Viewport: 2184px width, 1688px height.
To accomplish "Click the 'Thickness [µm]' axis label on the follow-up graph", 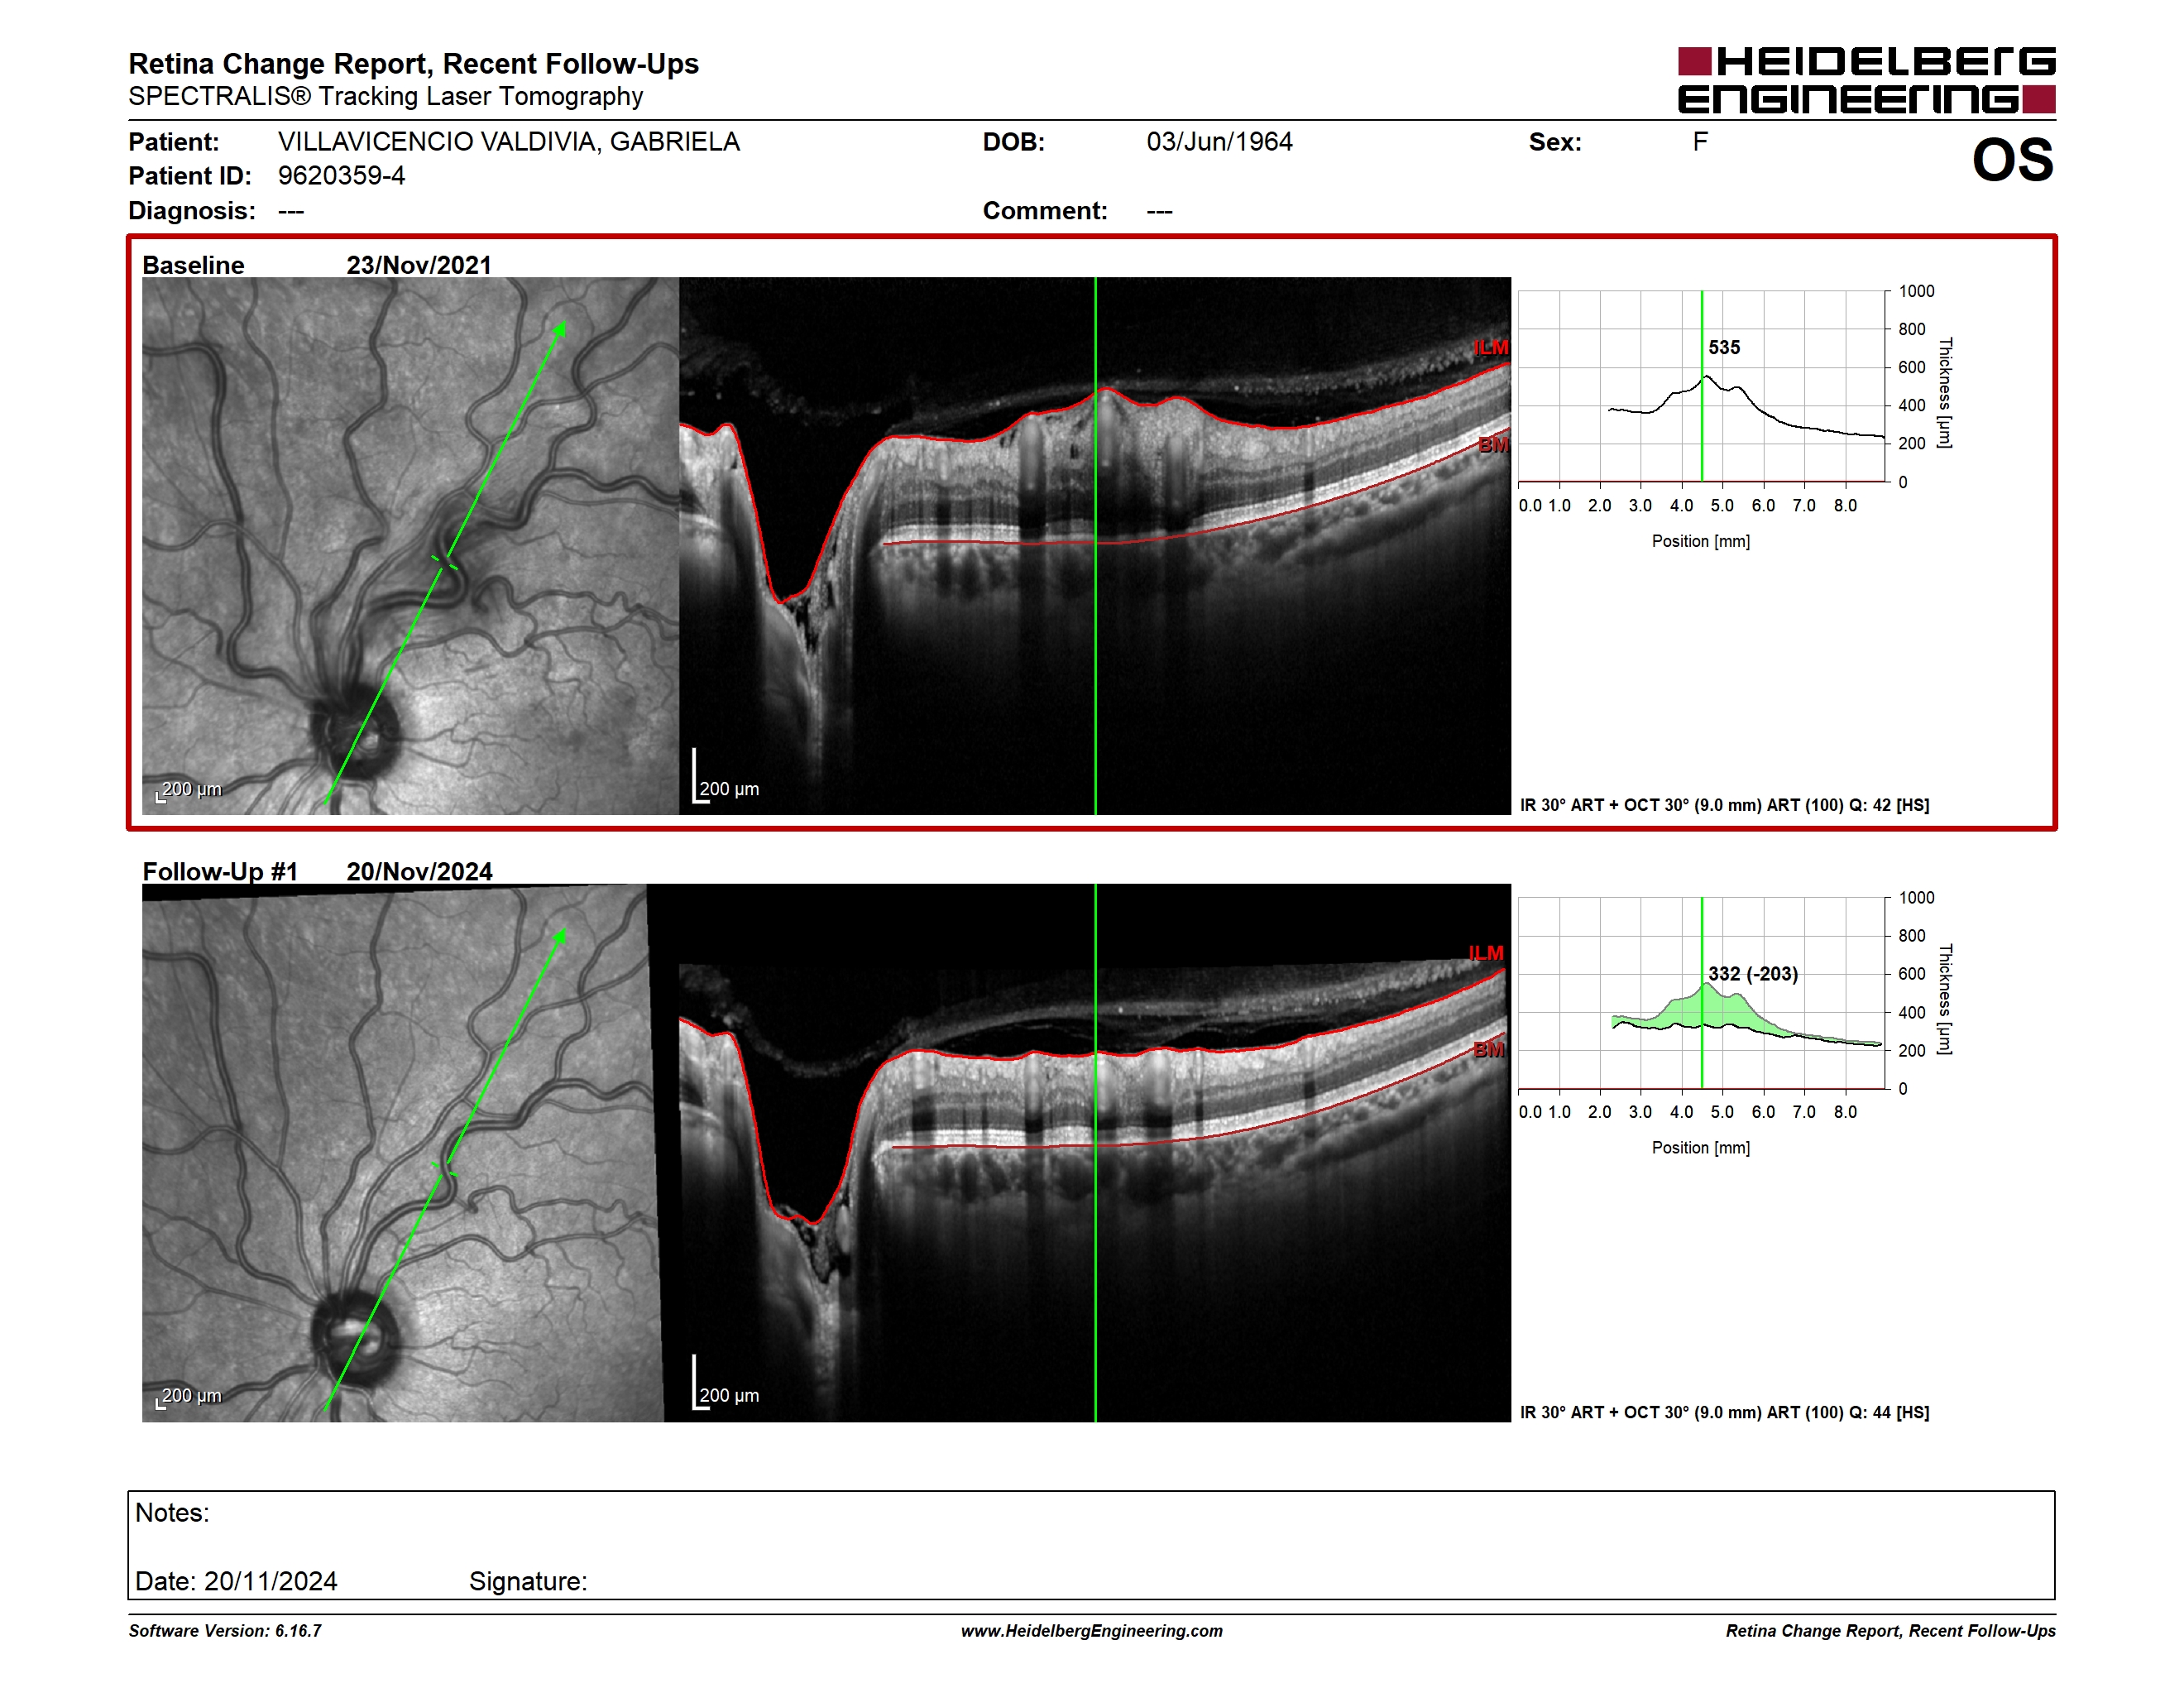I will (1945, 999).
